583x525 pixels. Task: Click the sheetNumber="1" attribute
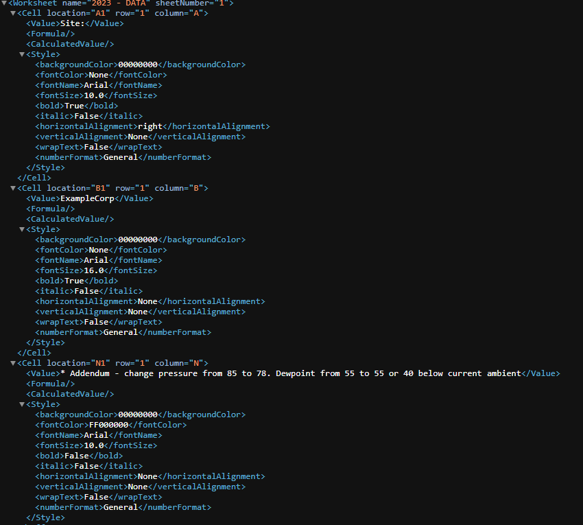click(192, 3)
